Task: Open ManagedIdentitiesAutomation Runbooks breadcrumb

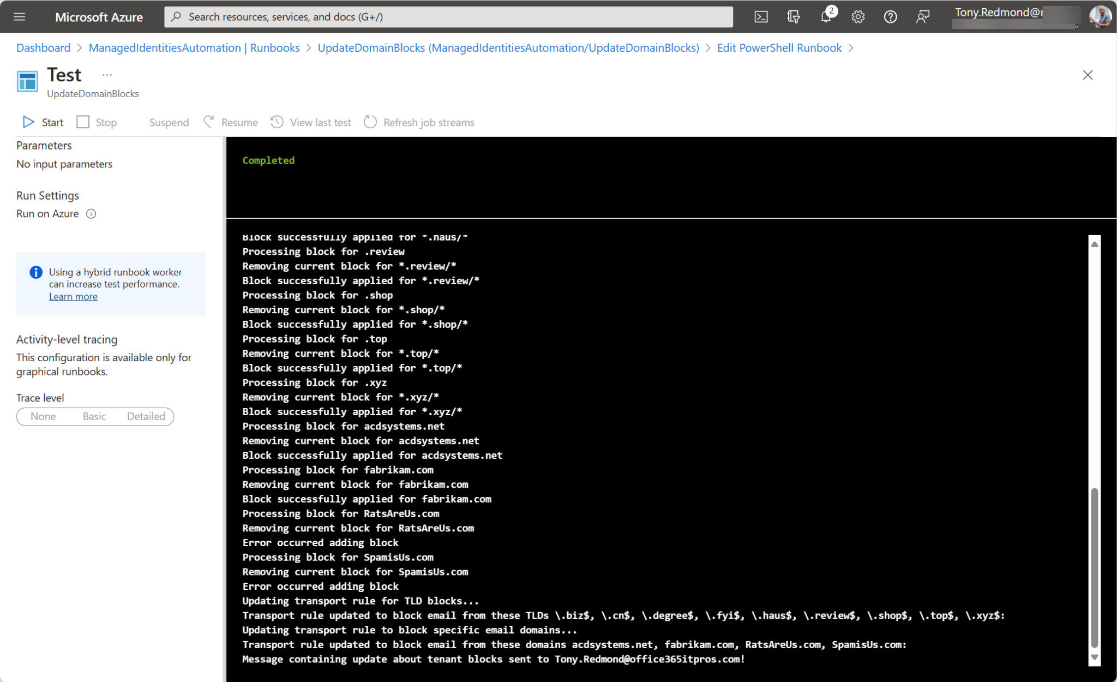Action: click(x=194, y=48)
